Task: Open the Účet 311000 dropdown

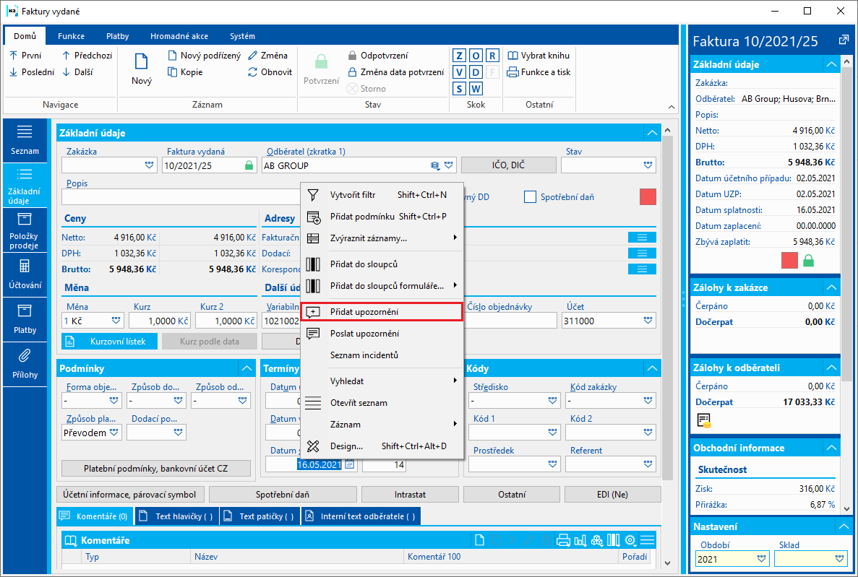Action: click(648, 321)
